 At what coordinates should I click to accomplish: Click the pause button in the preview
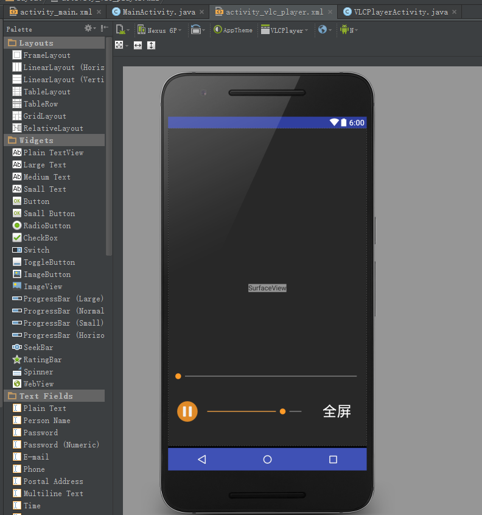[187, 412]
